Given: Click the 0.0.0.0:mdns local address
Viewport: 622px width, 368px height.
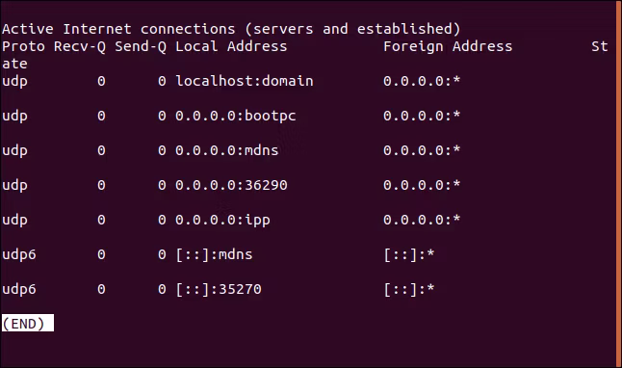Looking at the screenshot, I should coord(227,150).
